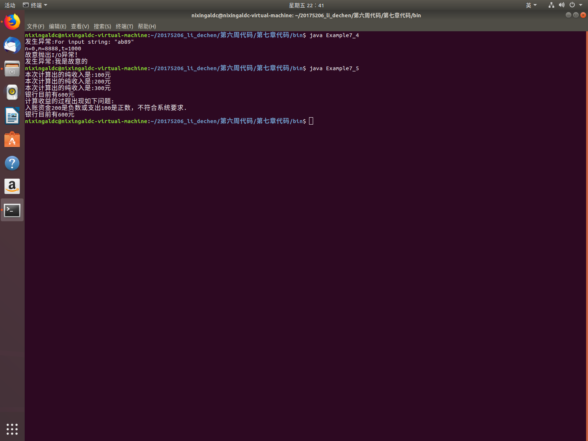588x441 pixels.
Task: Click the '入账资金200是负数' error line
Action: (106, 108)
